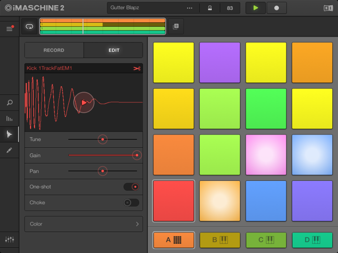Click the orange track lane in pattern overview
This screenshot has height=253, width=338.
point(102,21)
